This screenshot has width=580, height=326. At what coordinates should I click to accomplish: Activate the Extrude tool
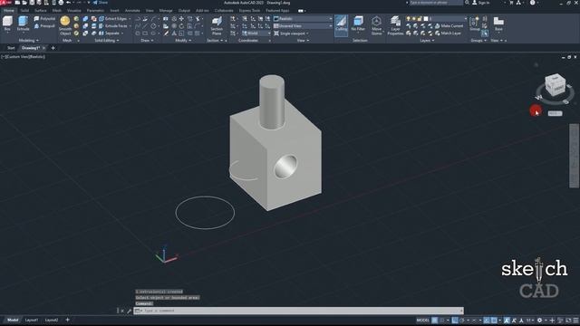coord(23,24)
